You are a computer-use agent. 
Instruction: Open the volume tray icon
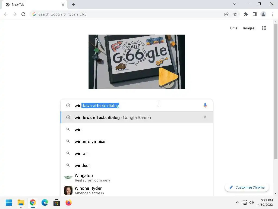[251, 202]
